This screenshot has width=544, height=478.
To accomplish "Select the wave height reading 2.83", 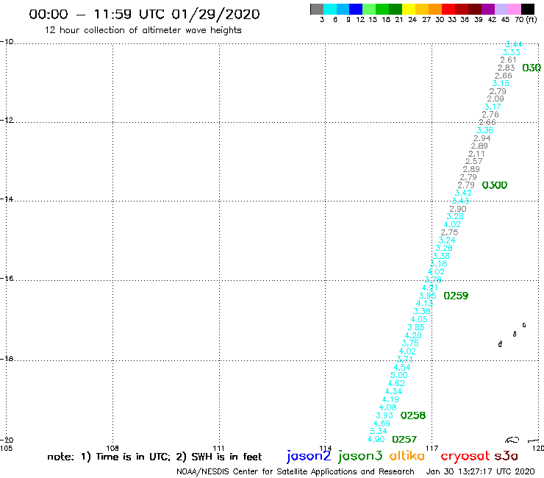I will click(x=507, y=68).
